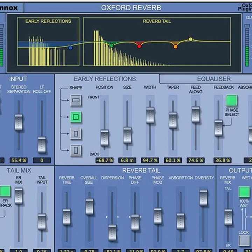Toggle the 100% Wet button
This screenshot has width=252, height=252.
(244, 192)
